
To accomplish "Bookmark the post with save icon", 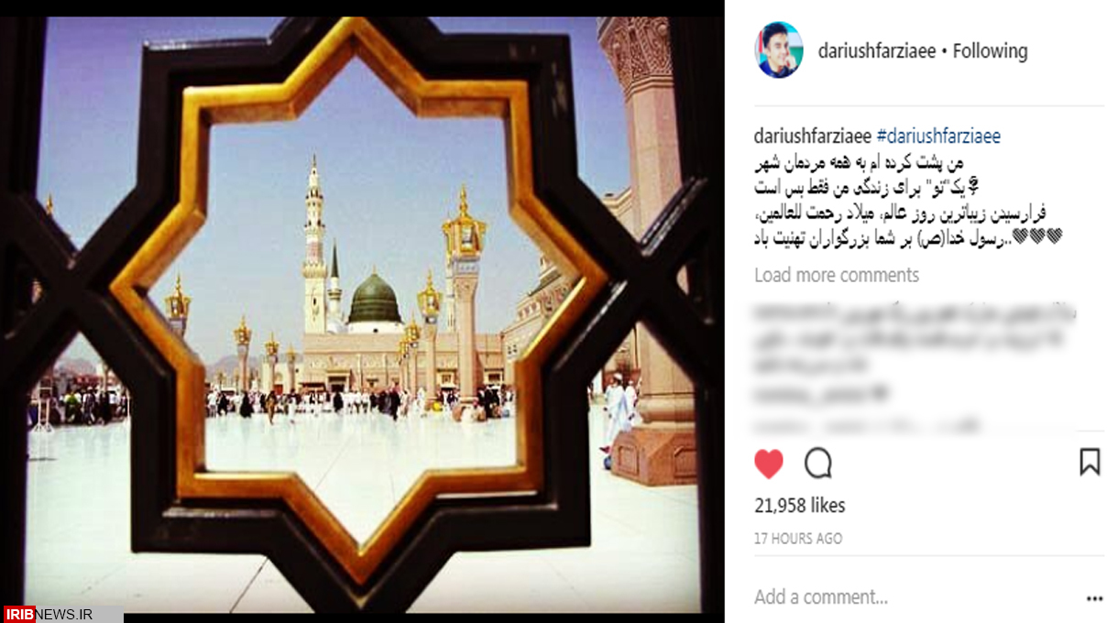I will tap(1090, 462).
